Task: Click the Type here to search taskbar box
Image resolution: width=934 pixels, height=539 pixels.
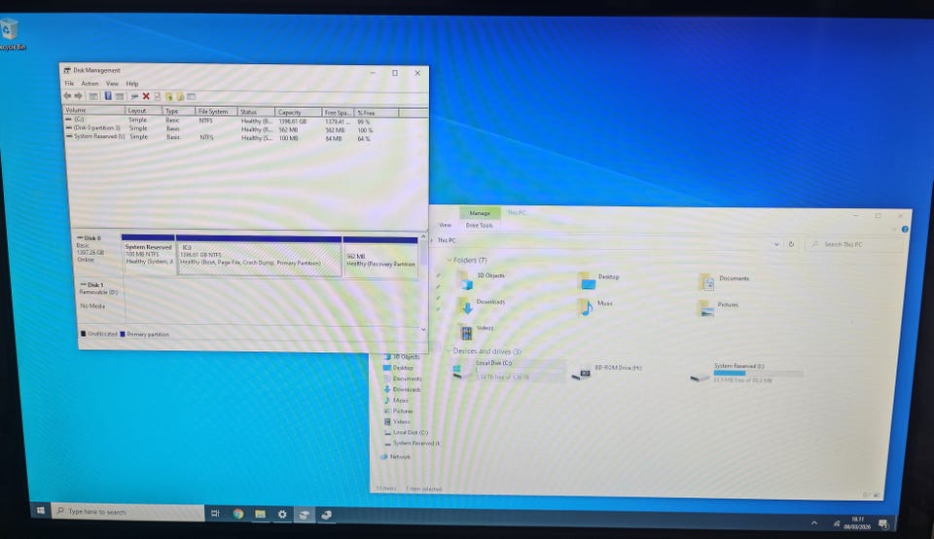Action: click(x=128, y=512)
